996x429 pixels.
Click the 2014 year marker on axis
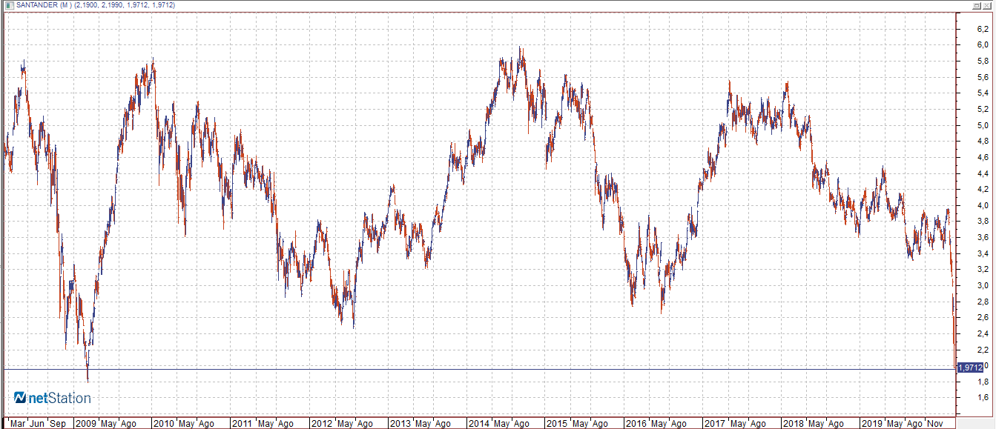[x=479, y=424]
